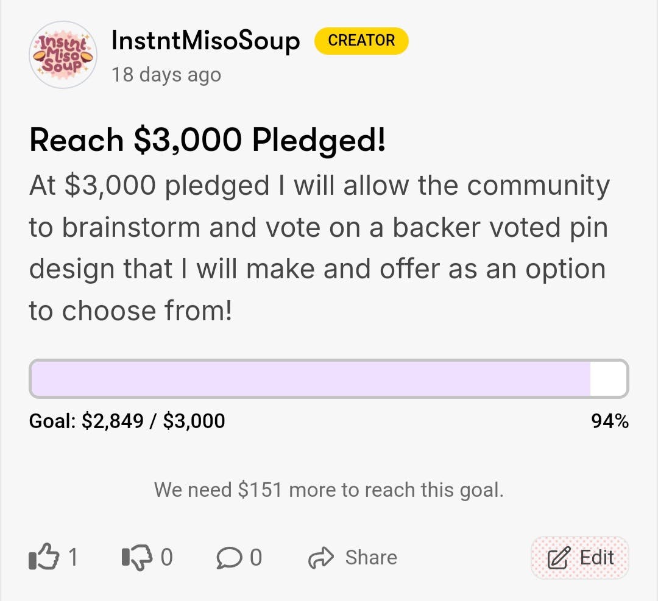Click the 94% progress label

tap(610, 421)
